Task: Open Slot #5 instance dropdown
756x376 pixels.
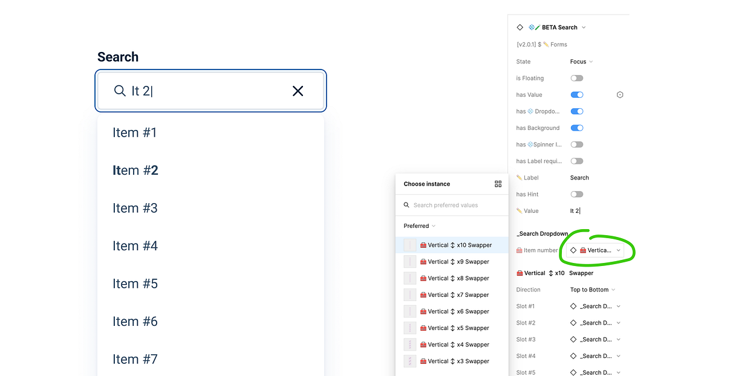Action: tap(596, 372)
